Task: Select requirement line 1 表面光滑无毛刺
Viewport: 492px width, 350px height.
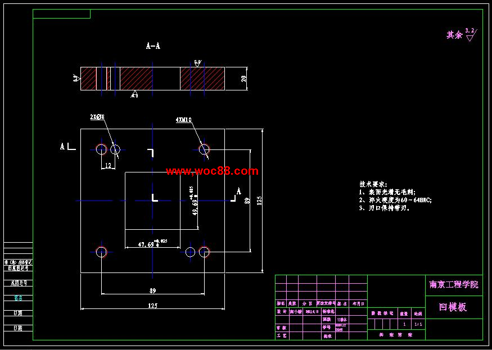Action: (x=387, y=192)
